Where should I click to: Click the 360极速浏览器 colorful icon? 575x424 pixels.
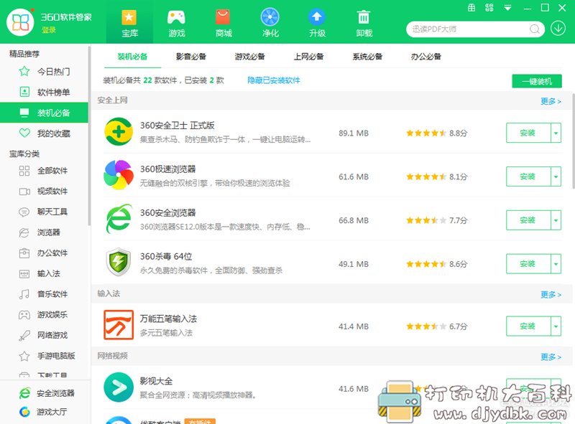pyautogui.click(x=119, y=175)
